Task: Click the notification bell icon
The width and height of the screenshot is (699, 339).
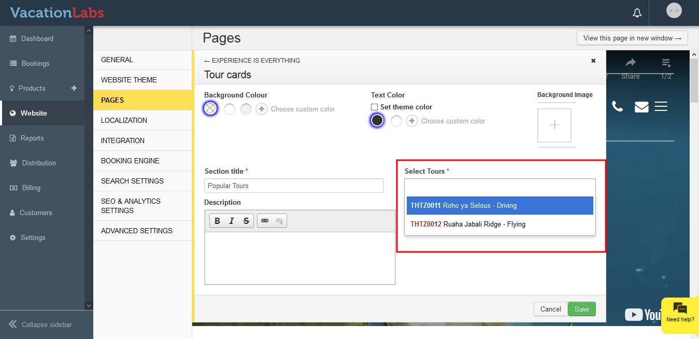Action: click(637, 13)
